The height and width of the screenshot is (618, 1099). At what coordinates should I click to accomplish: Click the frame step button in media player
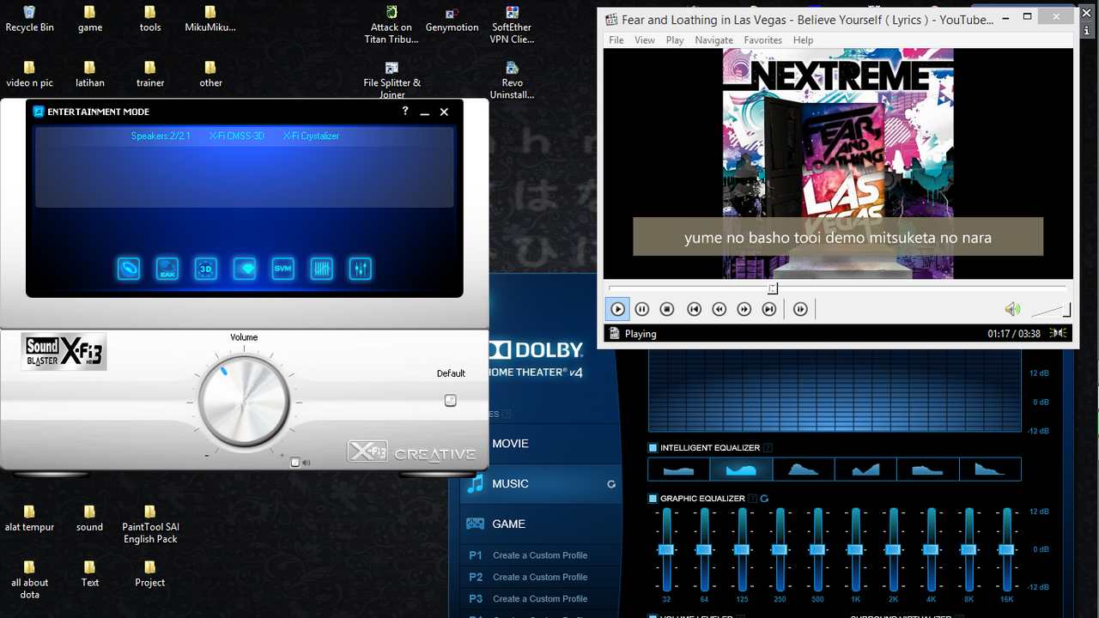coord(800,309)
